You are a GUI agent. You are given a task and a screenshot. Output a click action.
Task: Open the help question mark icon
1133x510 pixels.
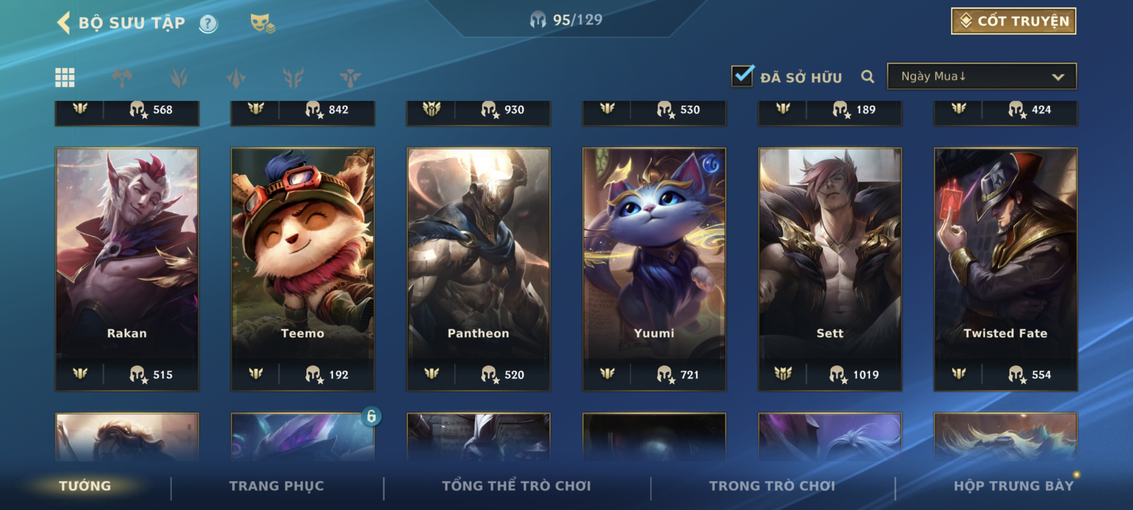[x=208, y=23]
